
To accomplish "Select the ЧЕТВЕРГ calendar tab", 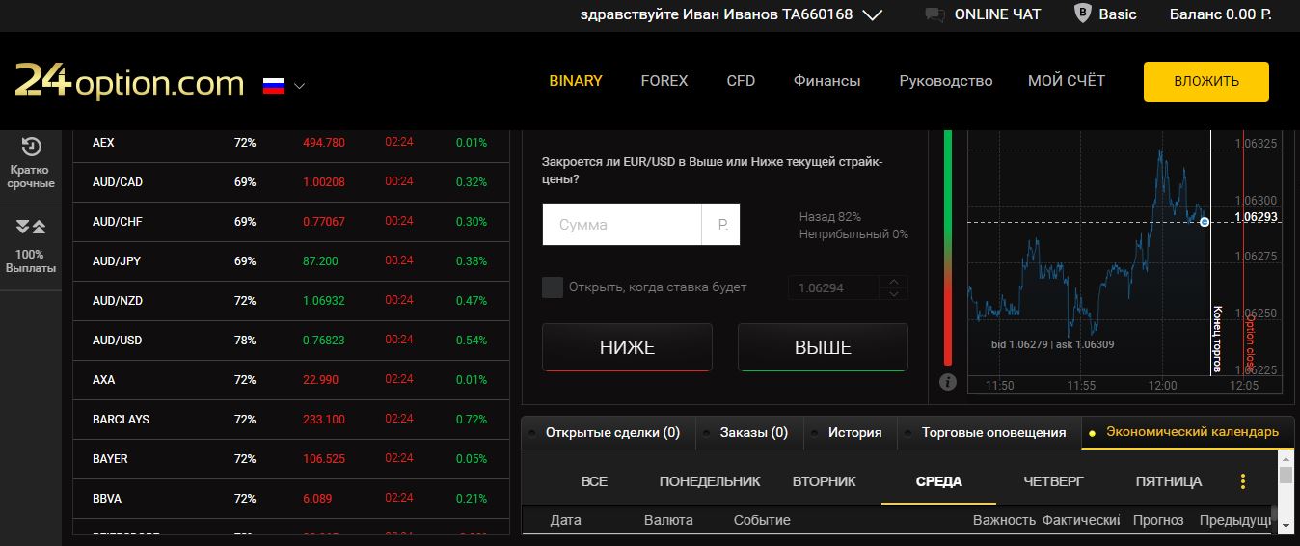I will click(1054, 481).
